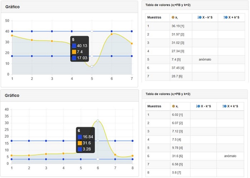Click the down-arrow lower limit icon in FB table
Viewport: 250px width, 178px height.
[x=199, y=17]
